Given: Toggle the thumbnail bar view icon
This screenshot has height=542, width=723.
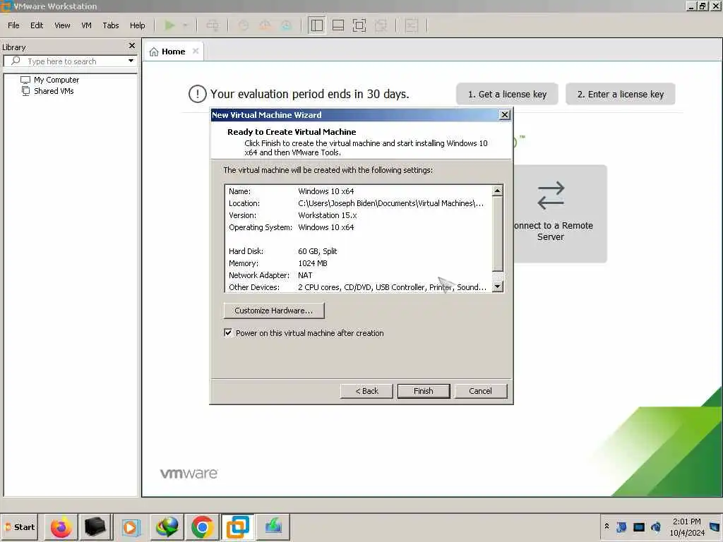Looking at the screenshot, I should [338, 25].
